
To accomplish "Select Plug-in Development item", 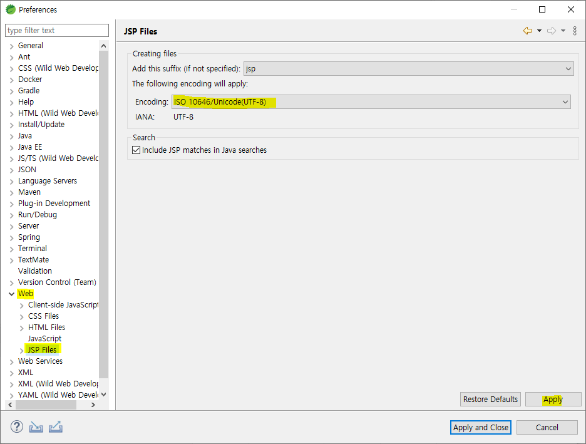I will (x=54, y=204).
